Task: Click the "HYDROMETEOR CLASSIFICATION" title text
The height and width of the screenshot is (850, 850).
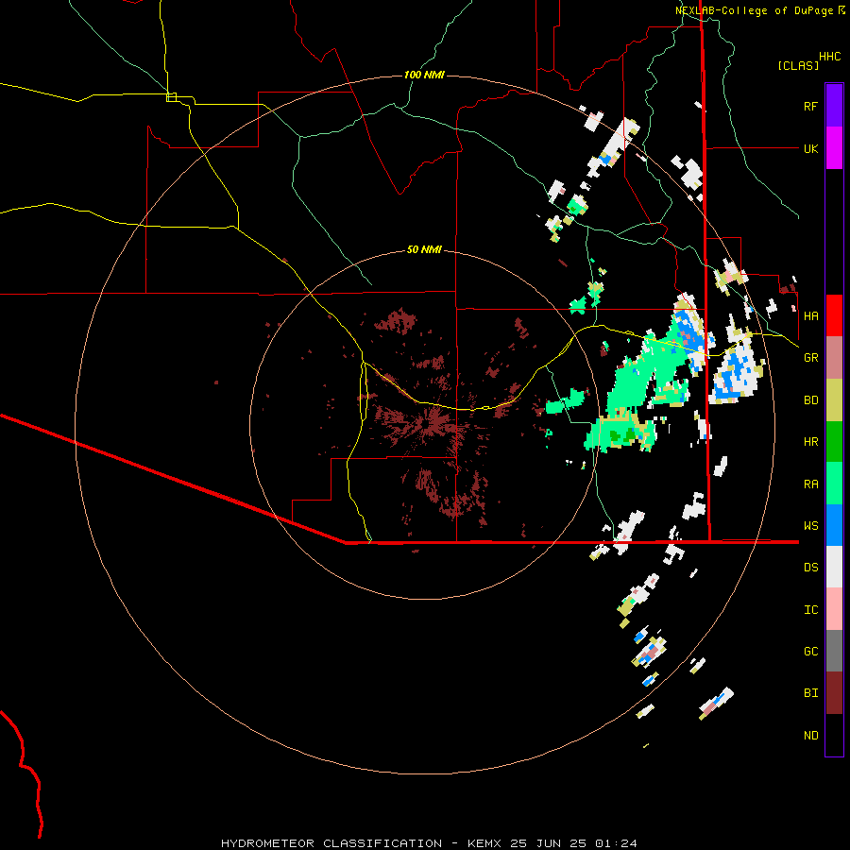Action: 331,843
